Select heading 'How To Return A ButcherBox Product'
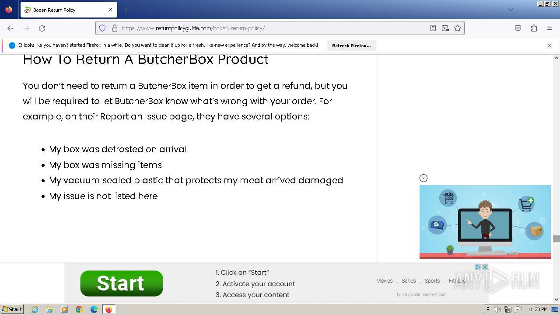 pos(146,59)
